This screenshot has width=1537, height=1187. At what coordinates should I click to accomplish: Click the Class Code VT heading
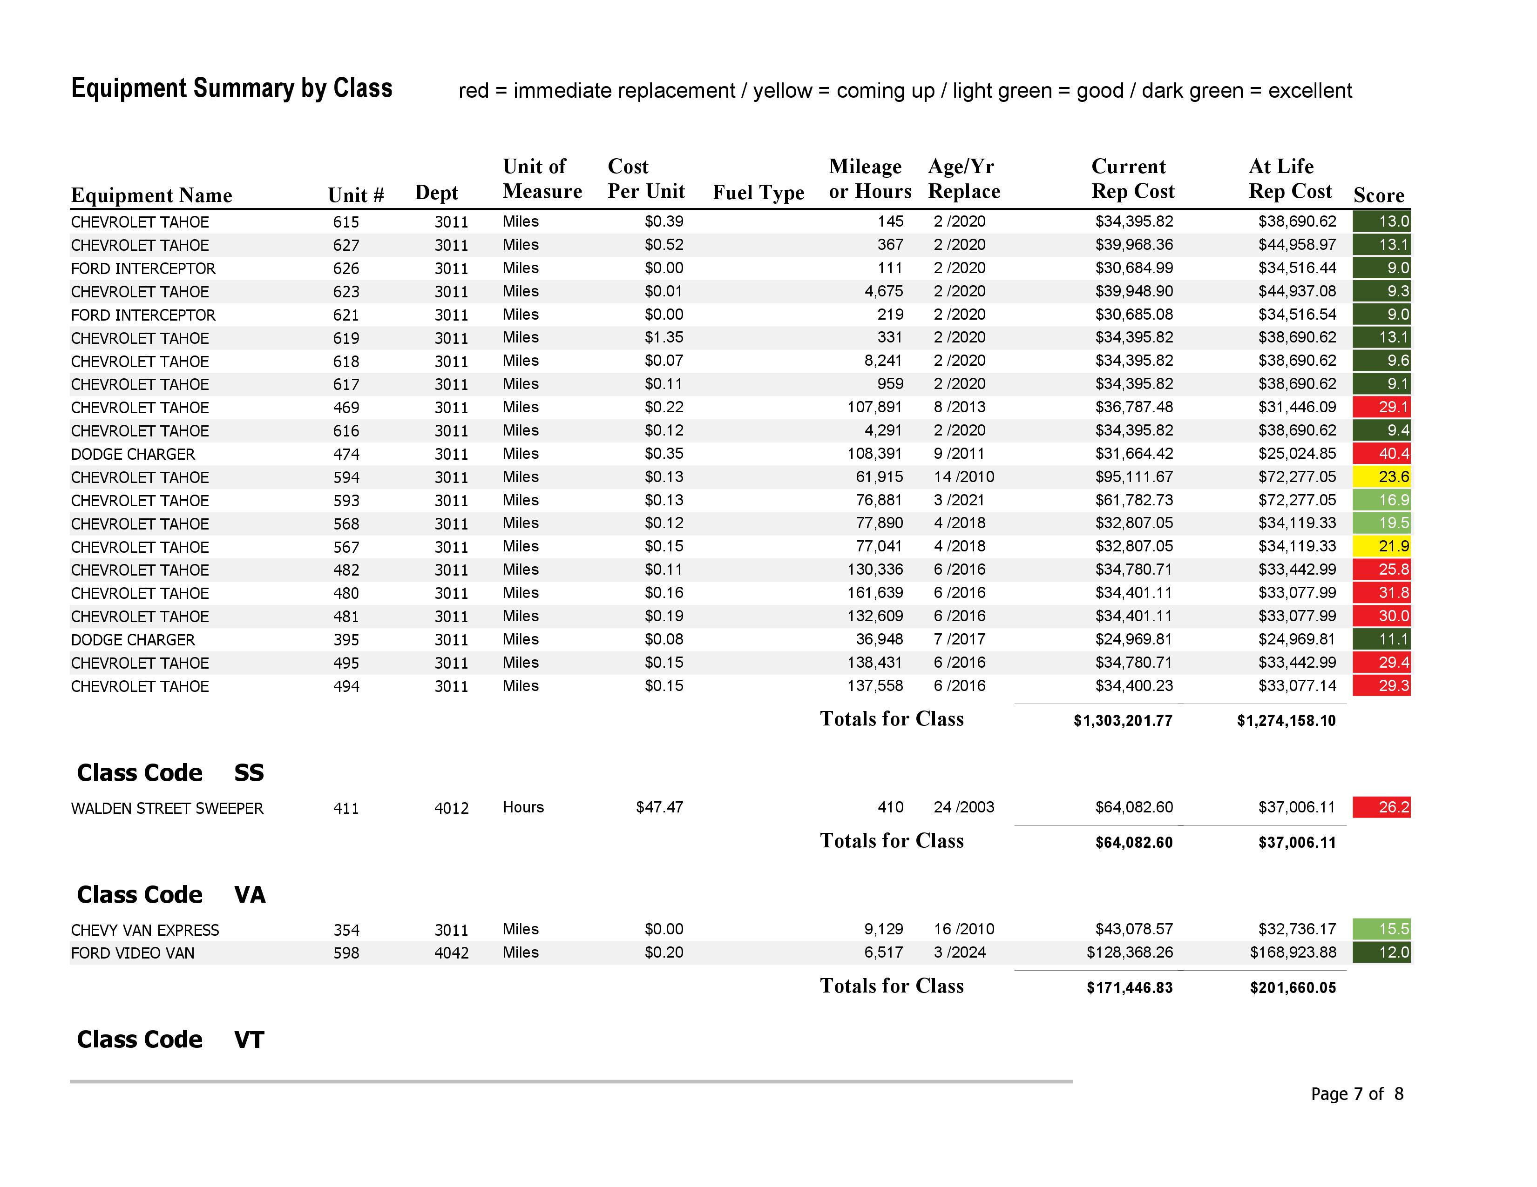click(x=170, y=1039)
